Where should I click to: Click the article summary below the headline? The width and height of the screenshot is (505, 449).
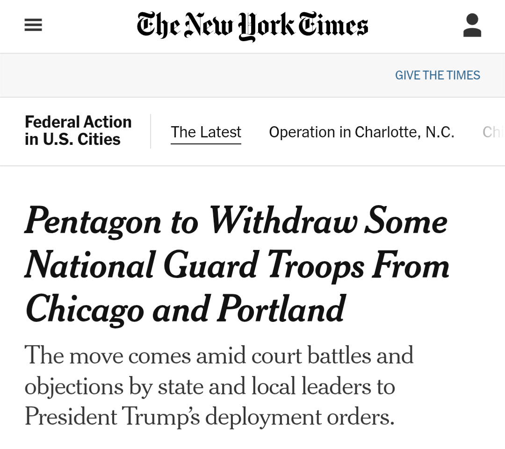pyautogui.click(x=220, y=386)
